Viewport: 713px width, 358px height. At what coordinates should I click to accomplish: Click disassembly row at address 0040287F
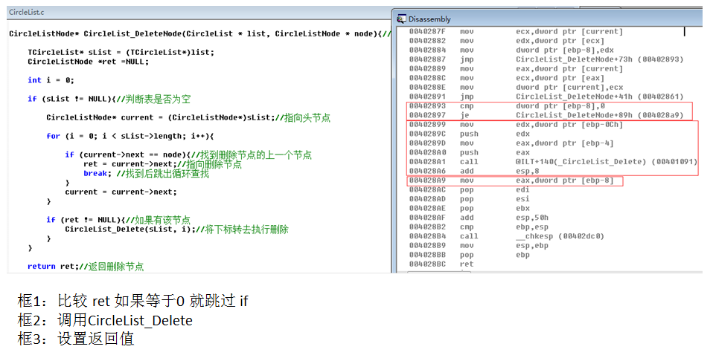click(x=516, y=31)
